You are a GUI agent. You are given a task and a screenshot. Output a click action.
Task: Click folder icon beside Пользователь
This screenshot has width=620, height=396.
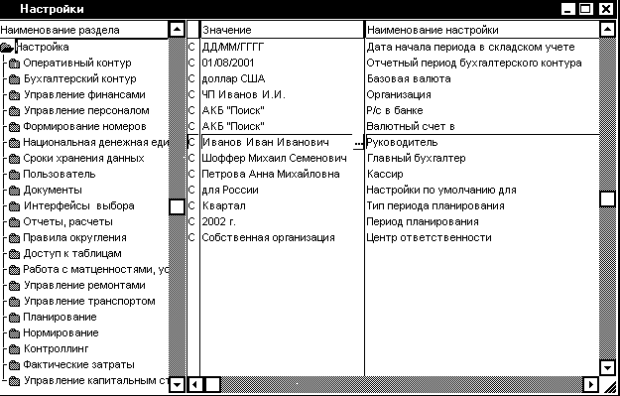(x=14, y=175)
